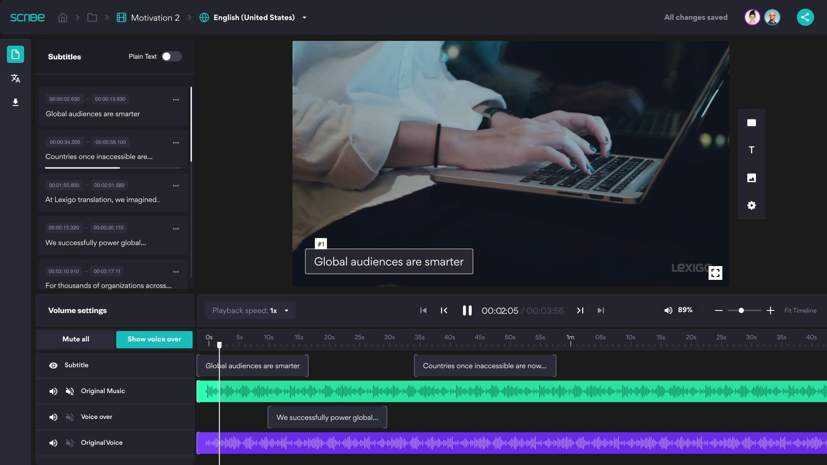
Task: Hide the Subtitle track using the eye icon
Action: click(x=53, y=365)
